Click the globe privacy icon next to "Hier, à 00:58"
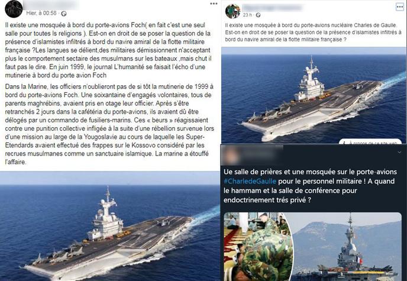This screenshot has height=281, width=407. tap(64, 13)
